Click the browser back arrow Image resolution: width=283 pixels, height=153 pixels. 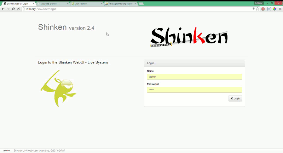[x=3, y=9]
